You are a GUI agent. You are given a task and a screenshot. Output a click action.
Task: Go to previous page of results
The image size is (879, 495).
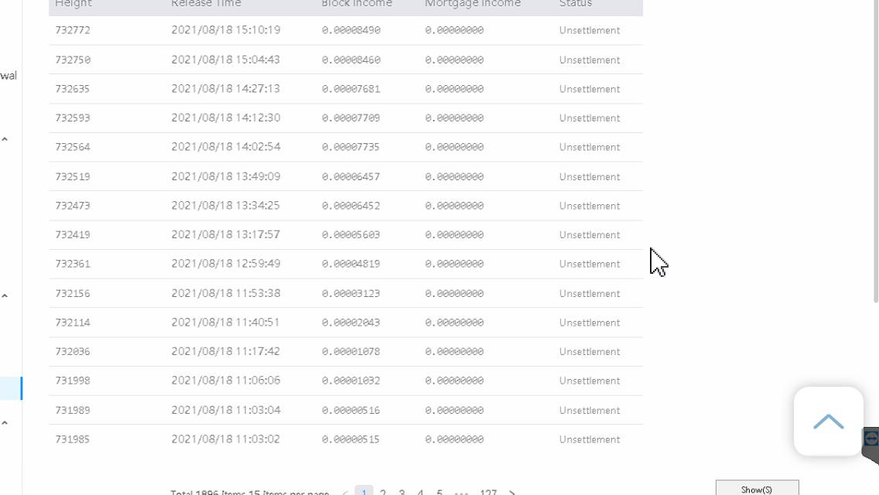coord(345,492)
